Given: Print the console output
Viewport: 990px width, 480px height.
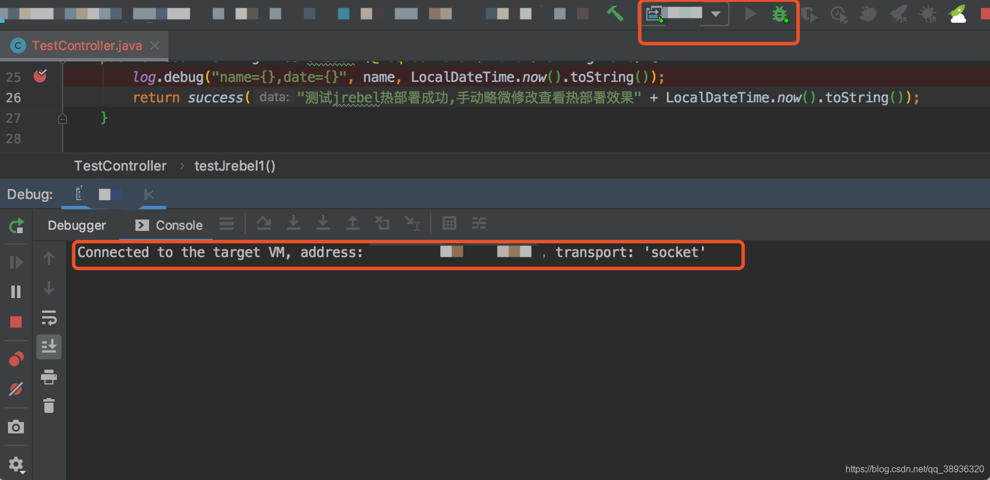Looking at the screenshot, I should click(49, 376).
